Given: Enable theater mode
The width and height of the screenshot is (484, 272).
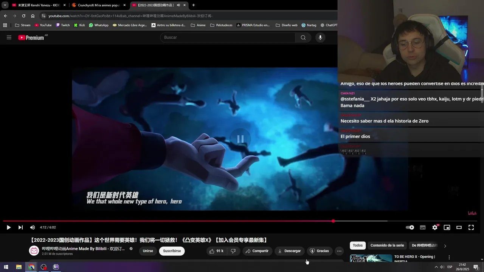Looking at the screenshot, I should coord(459,227).
